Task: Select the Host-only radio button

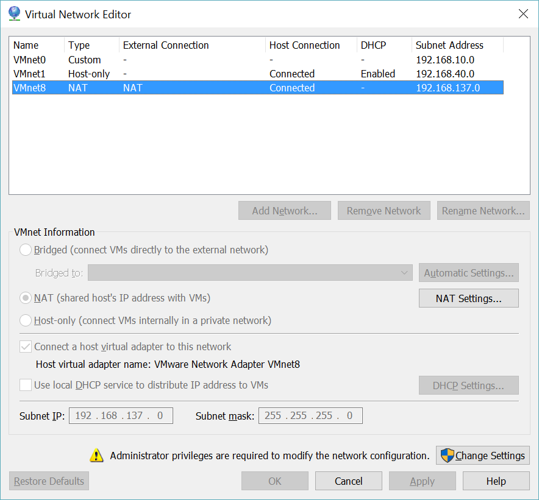Action: pos(26,320)
